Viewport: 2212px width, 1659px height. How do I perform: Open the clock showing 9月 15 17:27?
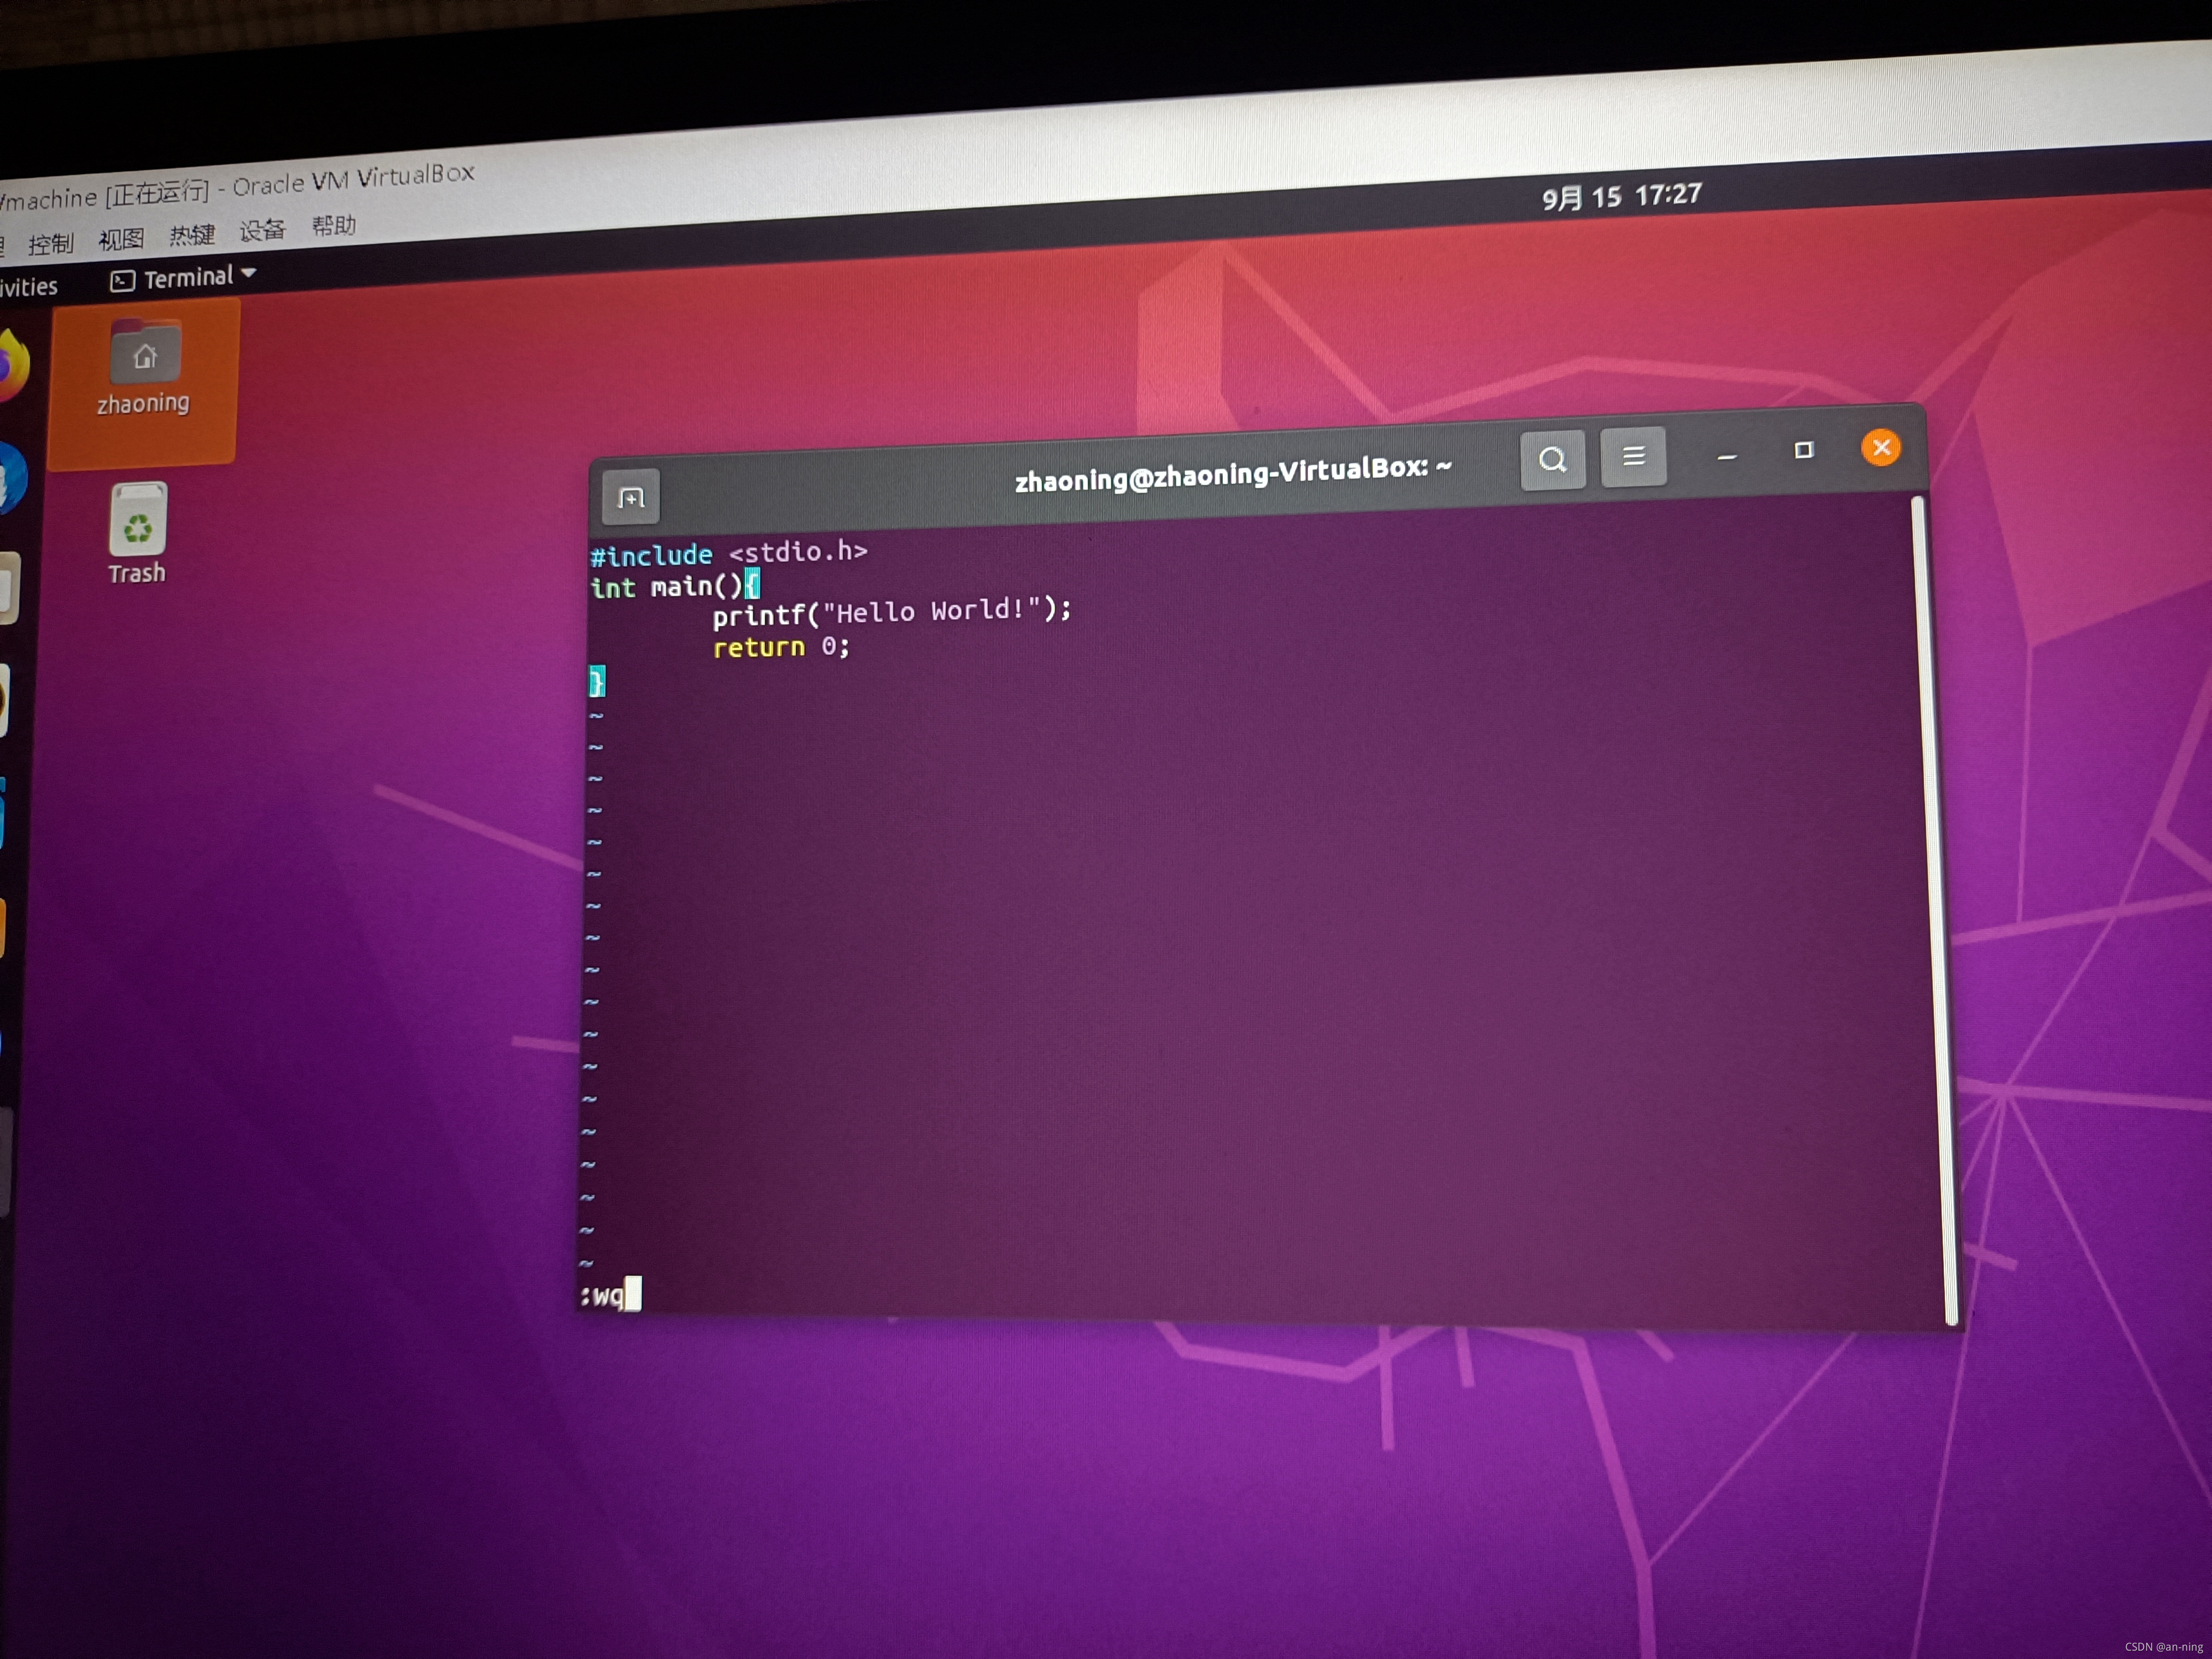[x=1621, y=196]
